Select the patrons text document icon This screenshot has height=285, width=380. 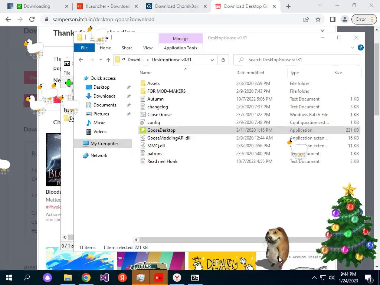click(143, 153)
